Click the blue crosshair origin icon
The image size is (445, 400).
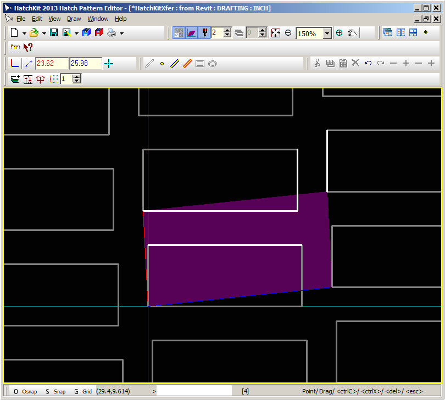109,64
